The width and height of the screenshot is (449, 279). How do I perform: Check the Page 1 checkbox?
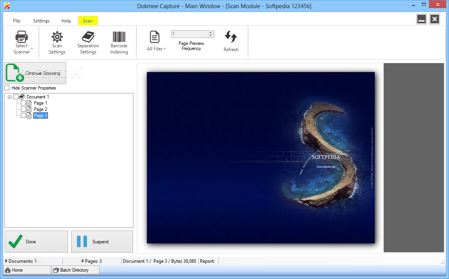tap(24, 103)
